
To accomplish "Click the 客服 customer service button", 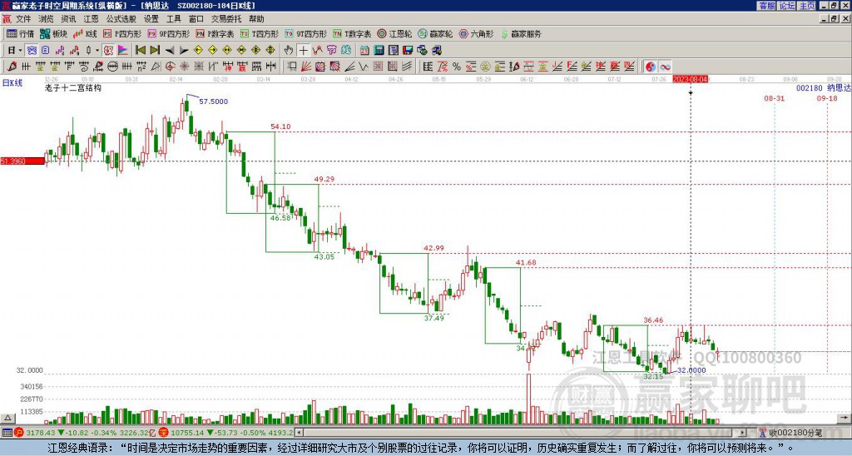I will [766, 6].
